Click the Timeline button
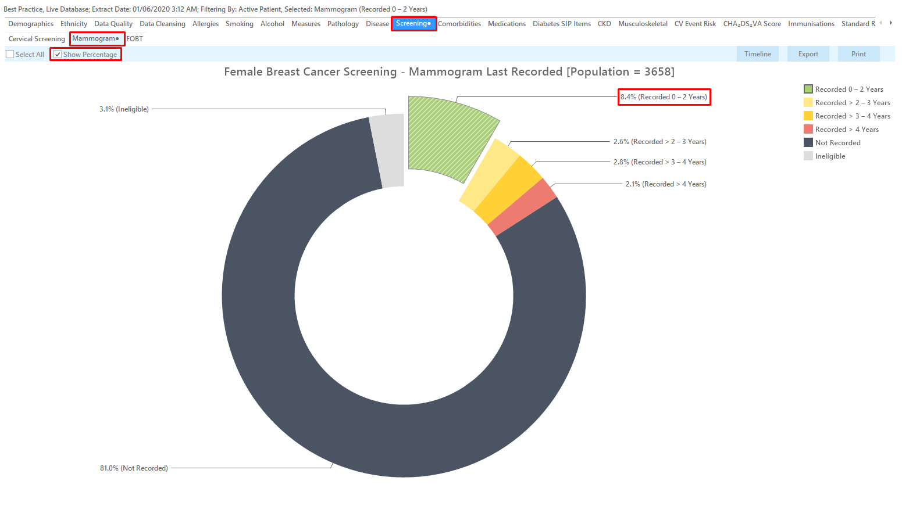The width and height of the screenshot is (902, 513). (x=758, y=54)
